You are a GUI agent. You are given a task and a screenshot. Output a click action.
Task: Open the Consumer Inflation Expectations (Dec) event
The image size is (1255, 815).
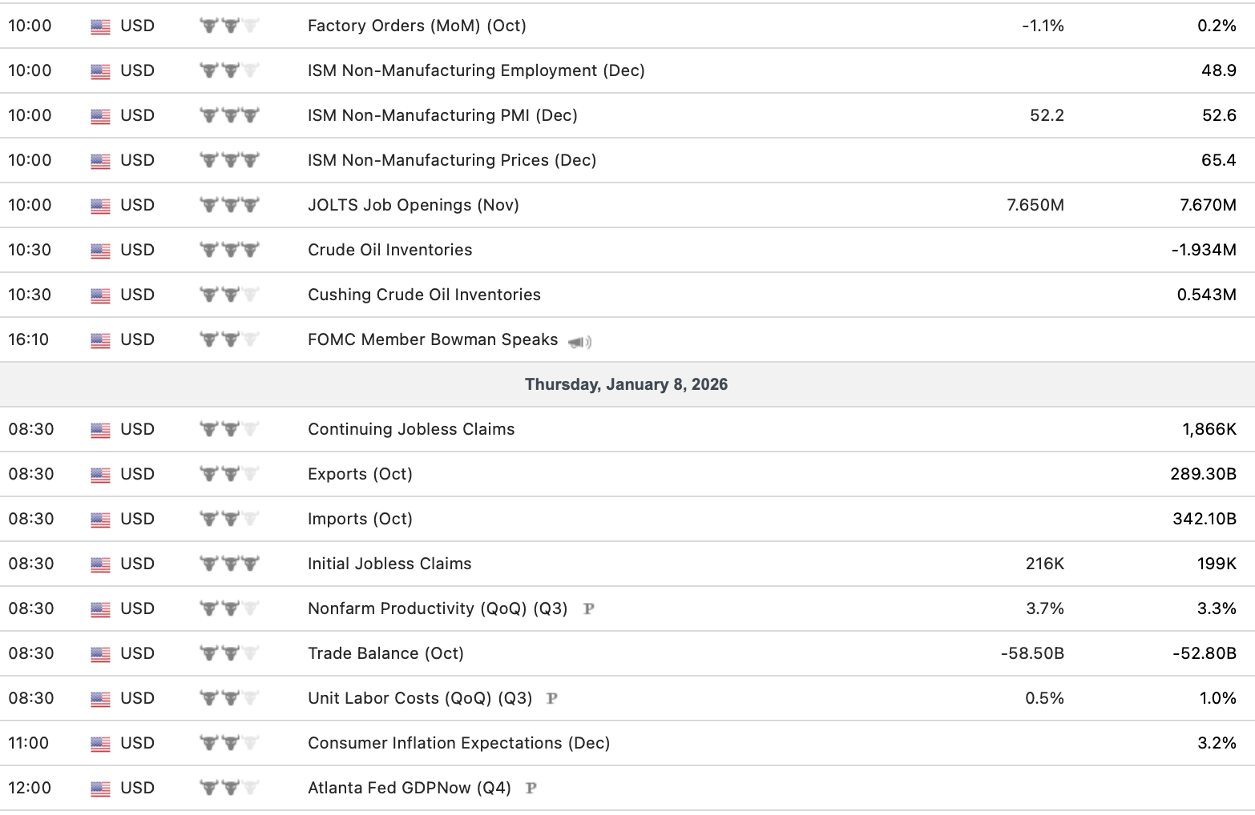(458, 743)
